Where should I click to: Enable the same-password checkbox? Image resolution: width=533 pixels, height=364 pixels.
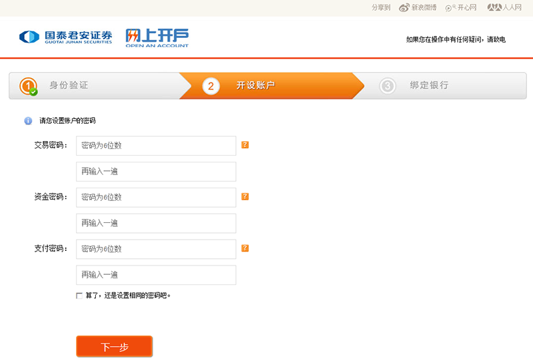[79, 295]
